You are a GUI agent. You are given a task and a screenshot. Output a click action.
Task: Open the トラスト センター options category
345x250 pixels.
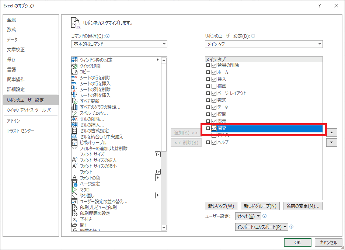pyautogui.click(x=21, y=131)
